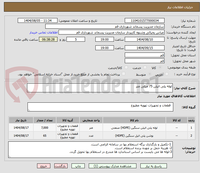200x173 pixels.
Task: Click the واحد شمارش column header
Action: point(91,120)
